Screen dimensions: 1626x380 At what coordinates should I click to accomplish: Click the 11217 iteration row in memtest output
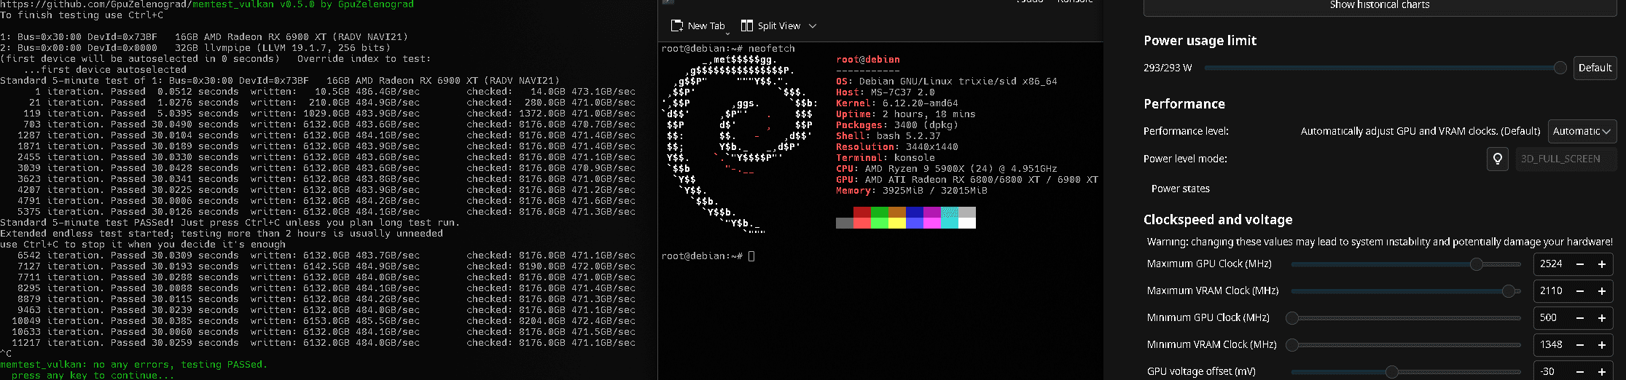click(x=324, y=343)
